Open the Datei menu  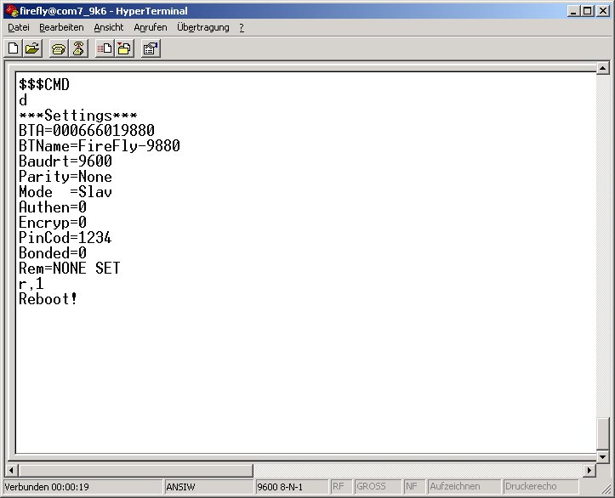pos(18,27)
